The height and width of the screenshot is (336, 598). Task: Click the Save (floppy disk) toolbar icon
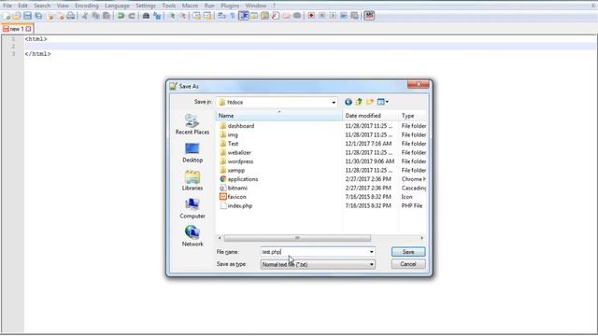pyautogui.click(x=27, y=16)
